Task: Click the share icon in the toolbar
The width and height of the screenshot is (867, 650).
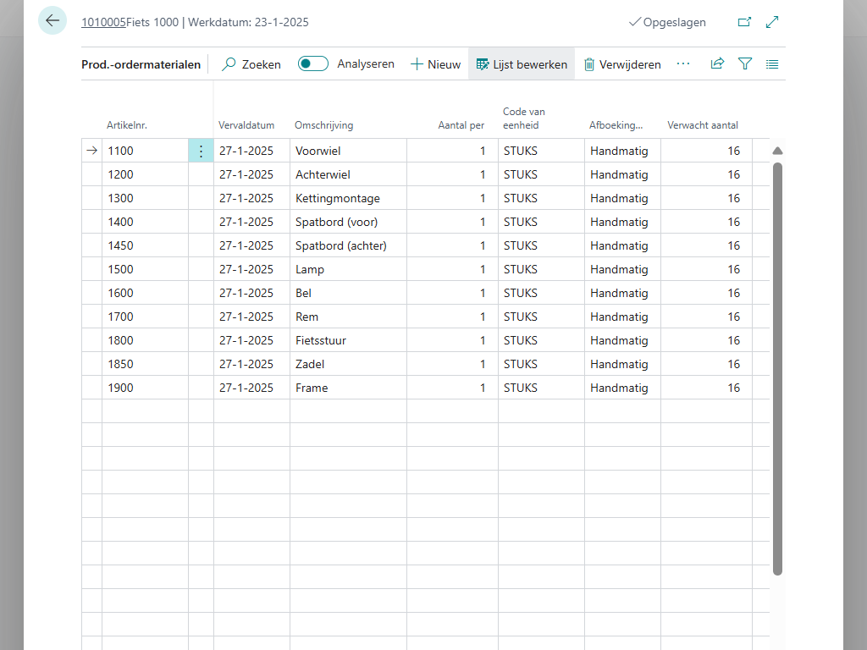Action: pyautogui.click(x=717, y=63)
